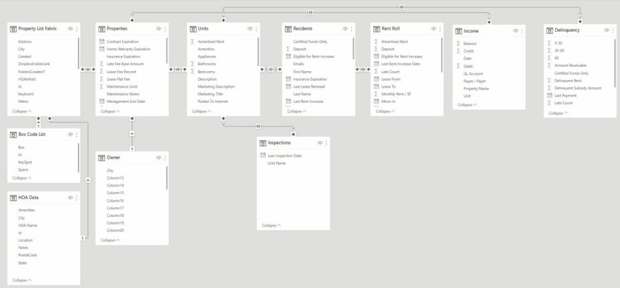Click the Properties table field list scrollbar
Image resolution: width=620 pixels, height=288 pixels.
167,51
